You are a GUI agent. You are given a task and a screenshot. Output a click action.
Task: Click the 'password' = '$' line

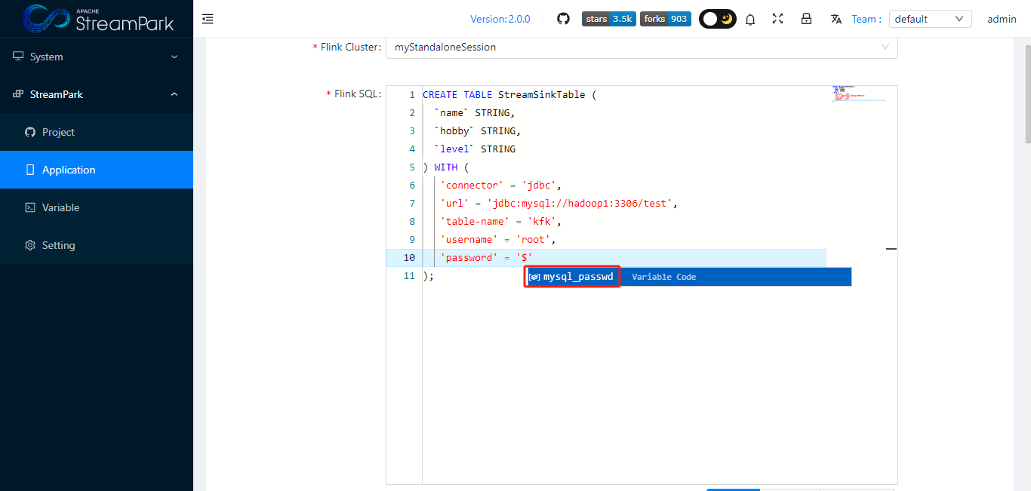487,258
